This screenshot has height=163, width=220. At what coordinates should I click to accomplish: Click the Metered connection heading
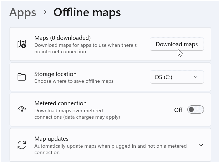[60, 103]
